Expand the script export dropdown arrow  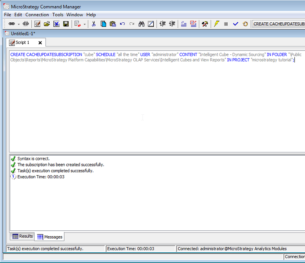85,24
